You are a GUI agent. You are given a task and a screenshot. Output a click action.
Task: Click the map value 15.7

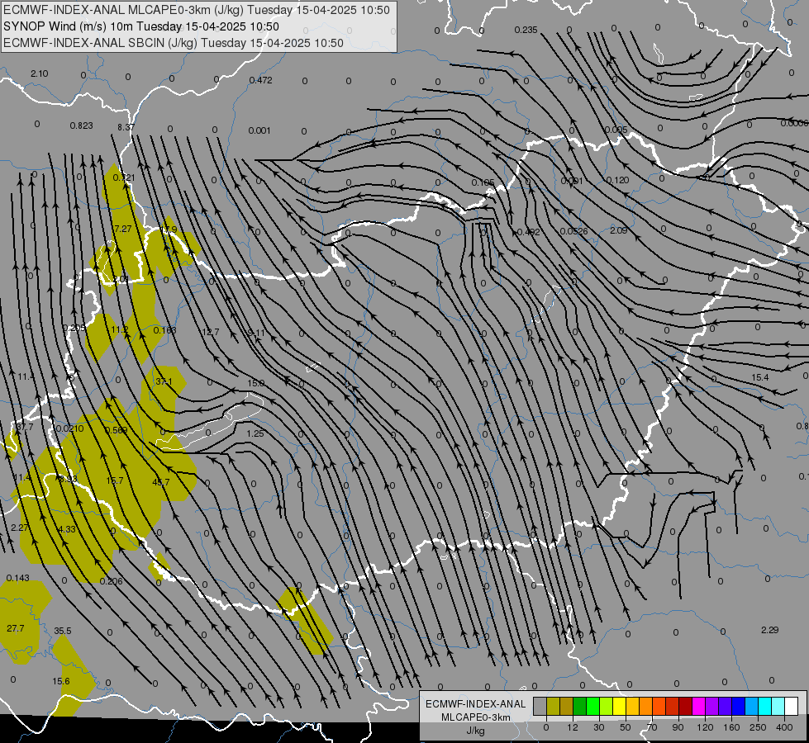(x=115, y=480)
